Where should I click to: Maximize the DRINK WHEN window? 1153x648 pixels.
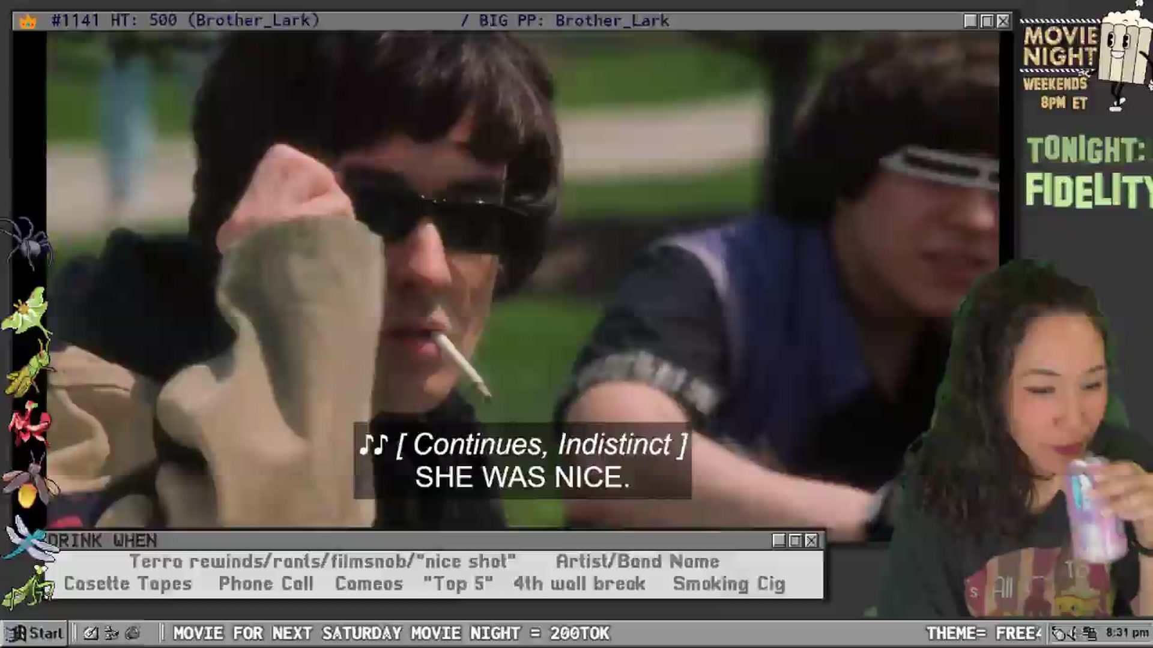point(795,541)
